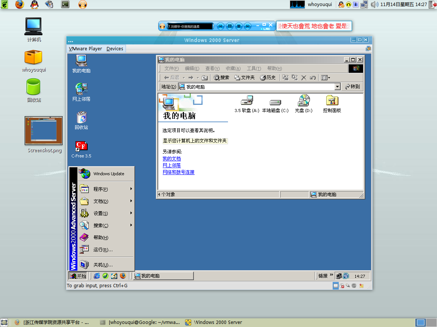The height and width of the screenshot is (327, 437).
Task: Open the C-Free 3.5 desktop shortcut
Action: (82, 149)
